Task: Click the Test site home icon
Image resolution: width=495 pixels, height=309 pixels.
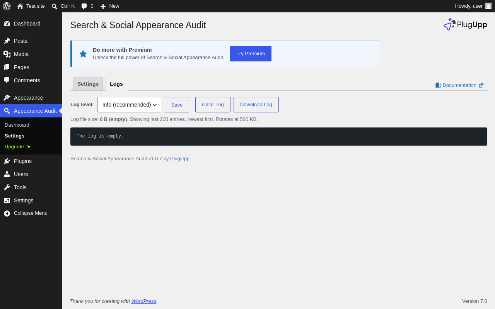Action: click(20, 6)
